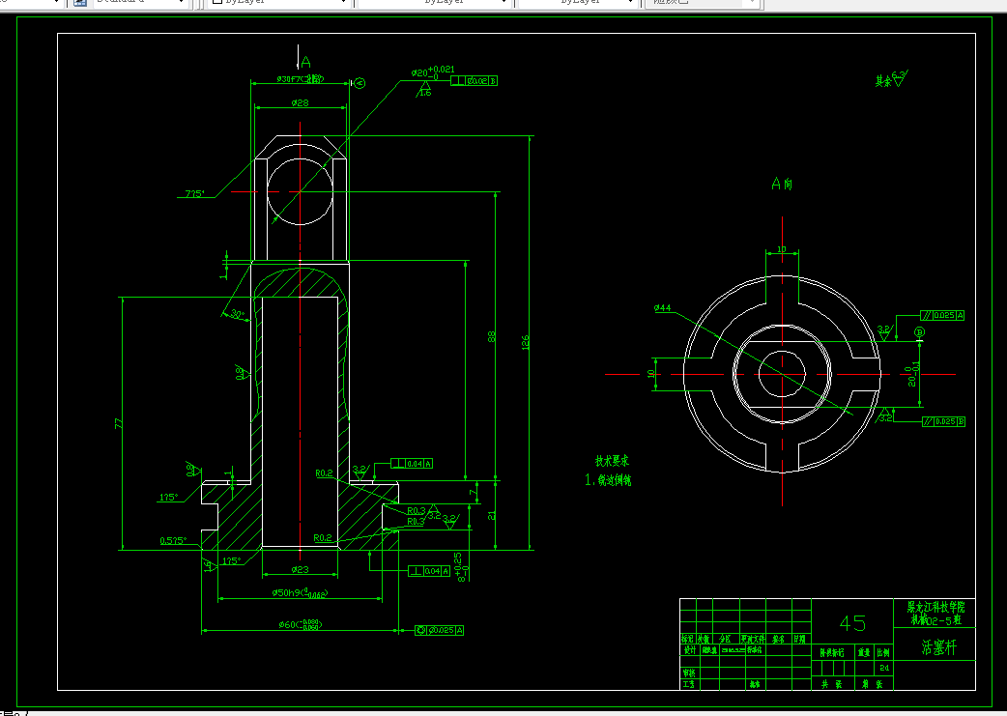Viewport: 1007px width, 716px height.
Task: Select the 30° angle dimension
Action: [238, 315]
